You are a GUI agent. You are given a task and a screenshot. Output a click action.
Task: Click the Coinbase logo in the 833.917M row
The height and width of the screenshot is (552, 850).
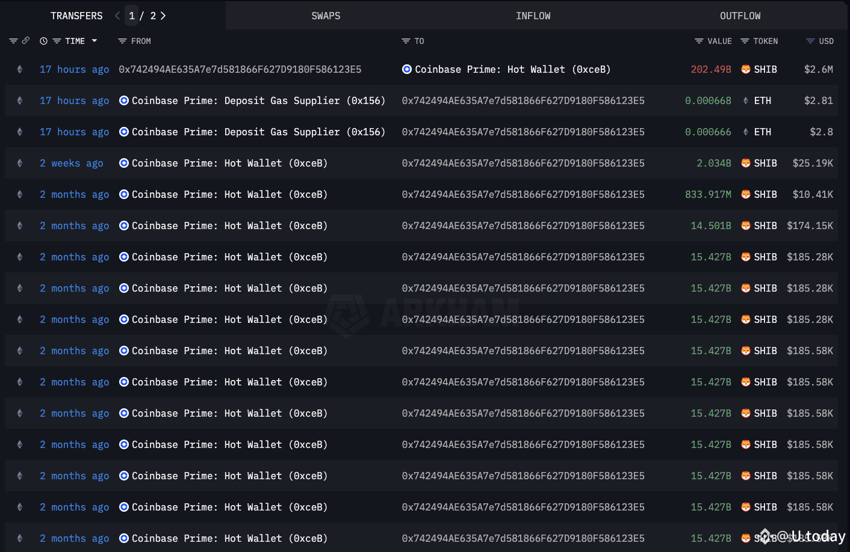point(124,194)
